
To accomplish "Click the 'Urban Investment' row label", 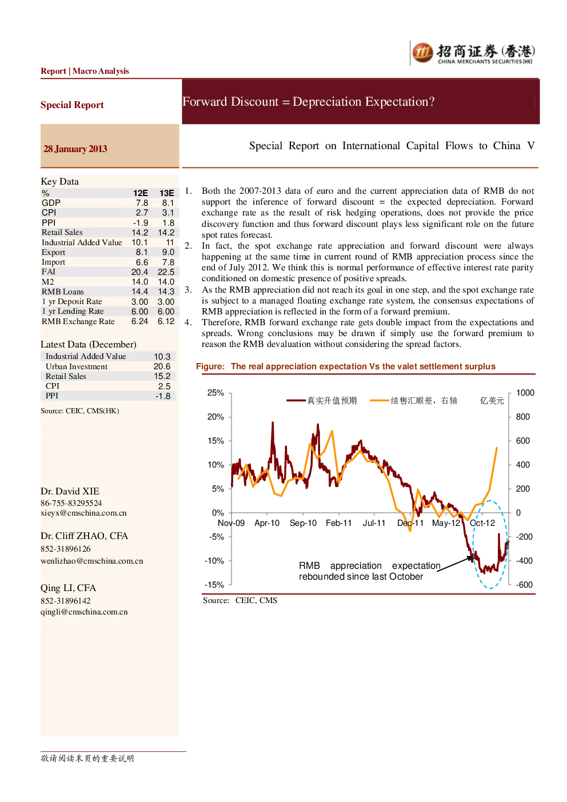I will point(77,366).
